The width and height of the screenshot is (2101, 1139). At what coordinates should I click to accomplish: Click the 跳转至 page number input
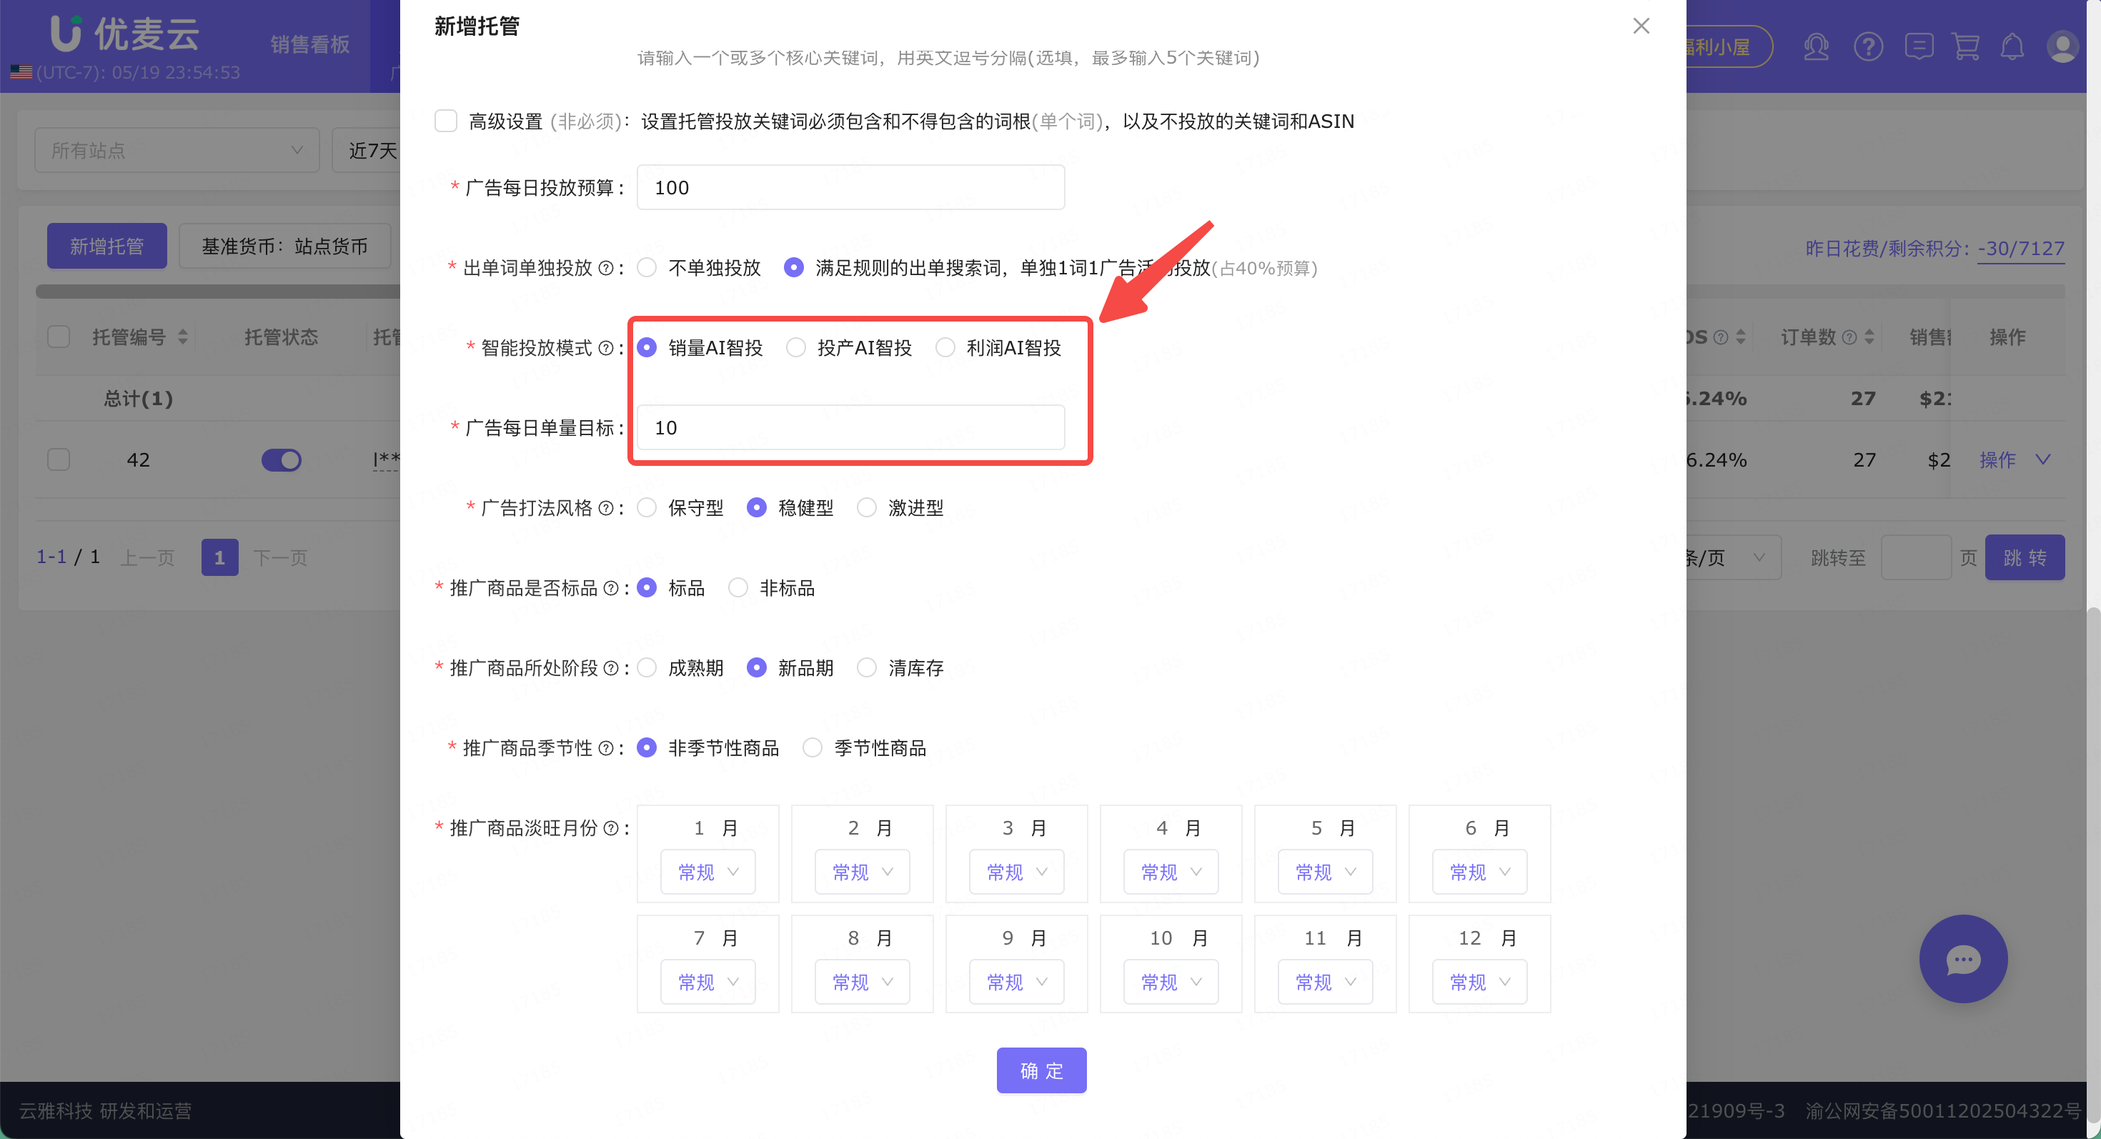click(1916, 557)
